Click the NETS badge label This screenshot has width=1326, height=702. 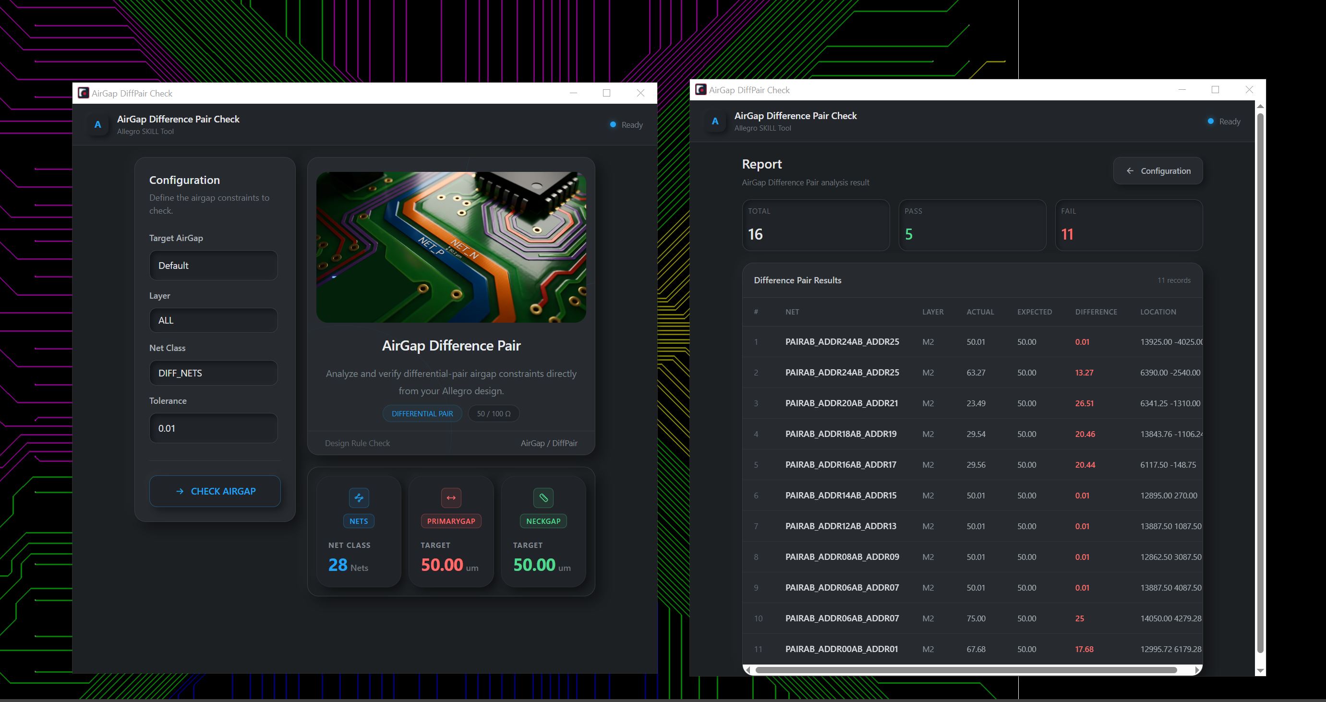359,521
